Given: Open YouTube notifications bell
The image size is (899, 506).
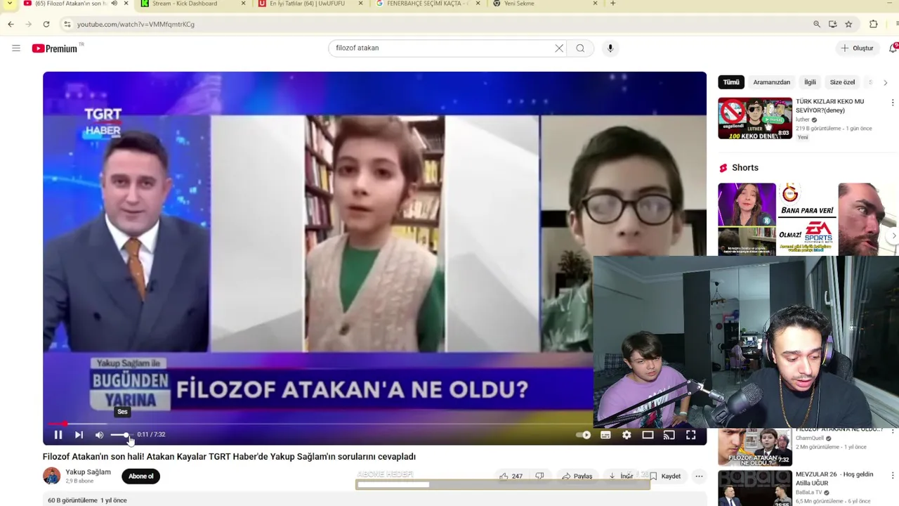Looking at the screenshot, I should (x=893, y=48).
